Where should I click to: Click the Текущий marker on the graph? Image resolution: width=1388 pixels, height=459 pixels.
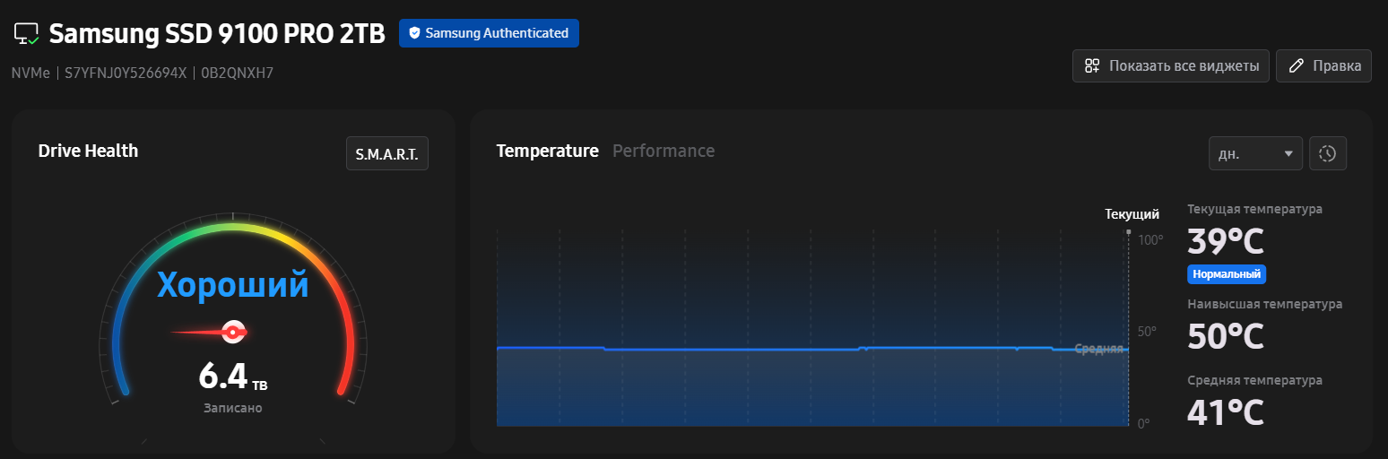pyautogui.click(x=1132, y=214)
